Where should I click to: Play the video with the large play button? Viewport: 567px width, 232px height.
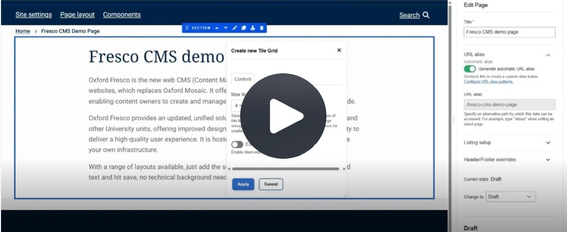tap(283, 116)
